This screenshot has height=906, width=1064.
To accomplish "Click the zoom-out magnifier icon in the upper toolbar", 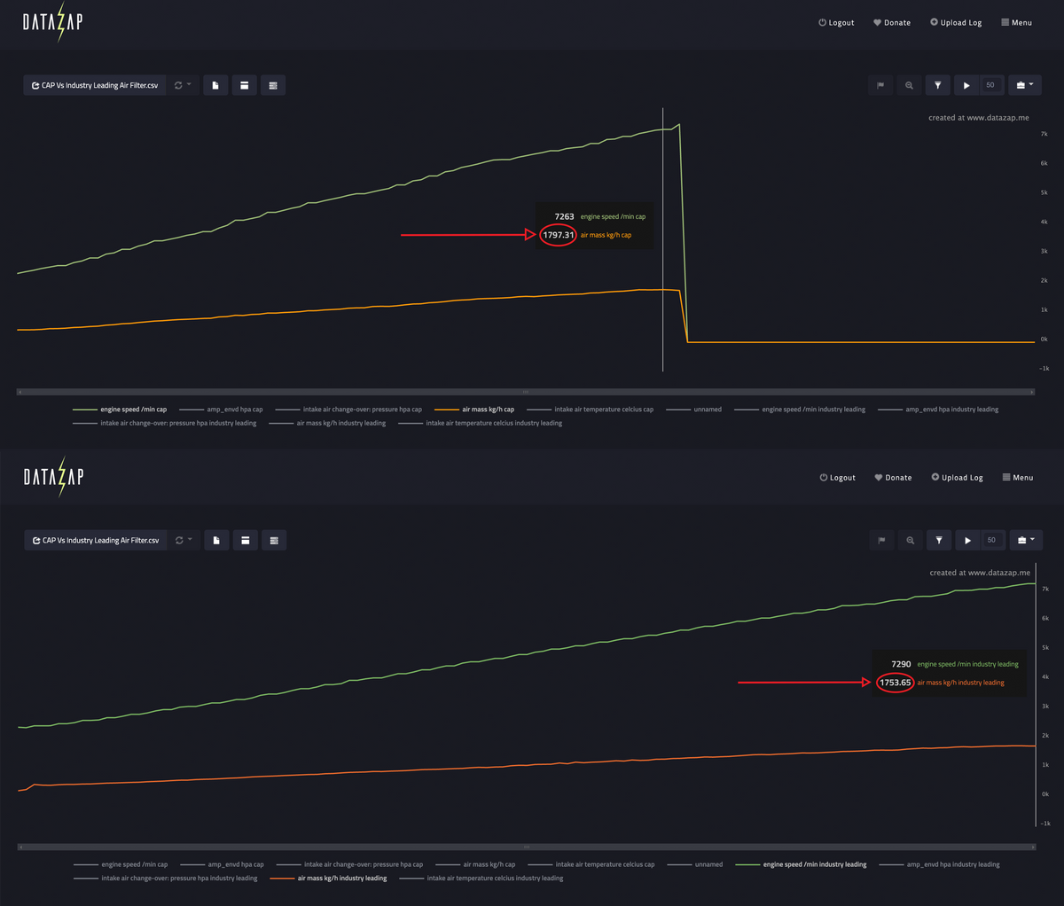I will (909, 85).
